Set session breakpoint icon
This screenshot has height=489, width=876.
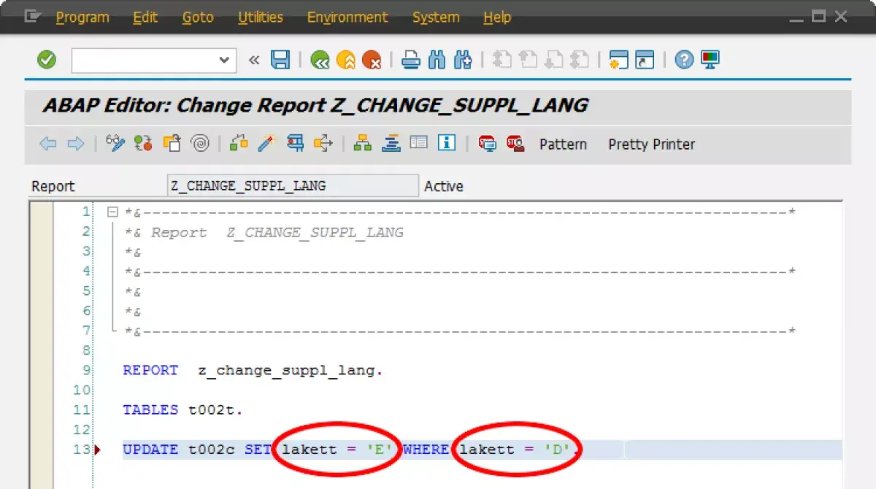[x=488, y=144]
